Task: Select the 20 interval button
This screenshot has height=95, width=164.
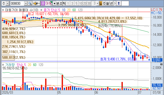Action: (x=85, y=3)
